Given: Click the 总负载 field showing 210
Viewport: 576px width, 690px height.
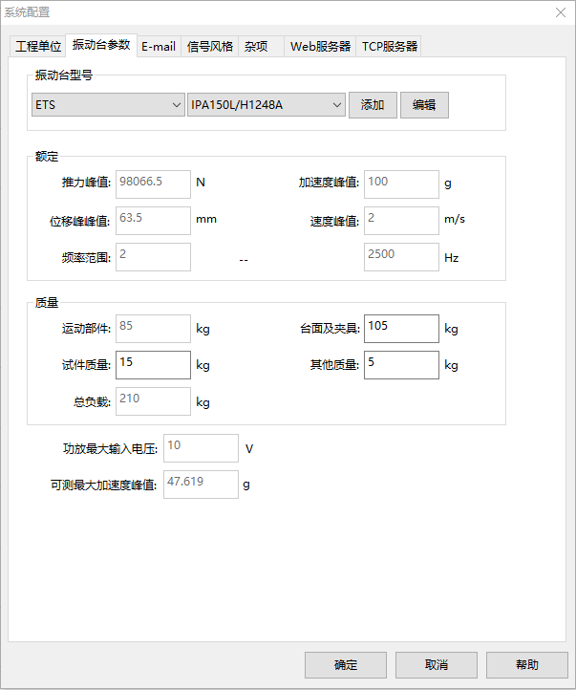Looking at the screenshot, I should pyautogui.click(x=153, y=400).
